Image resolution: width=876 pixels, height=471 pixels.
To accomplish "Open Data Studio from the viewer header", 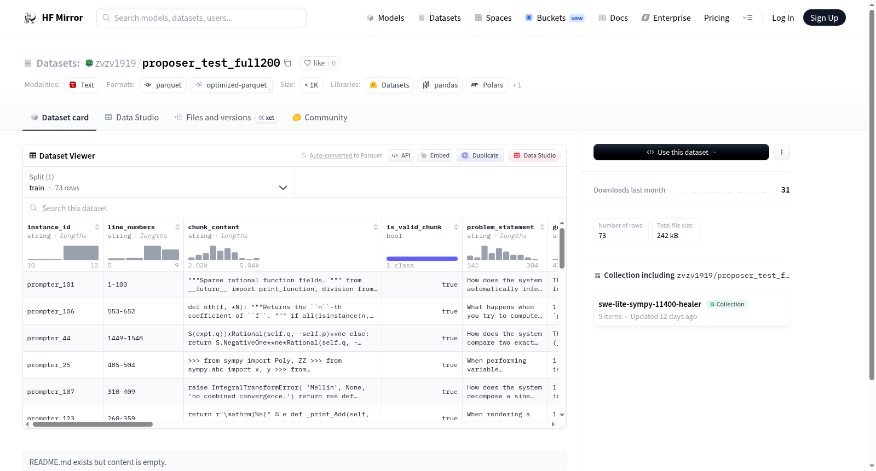I will pyautogui.click(x=534, y=155).
